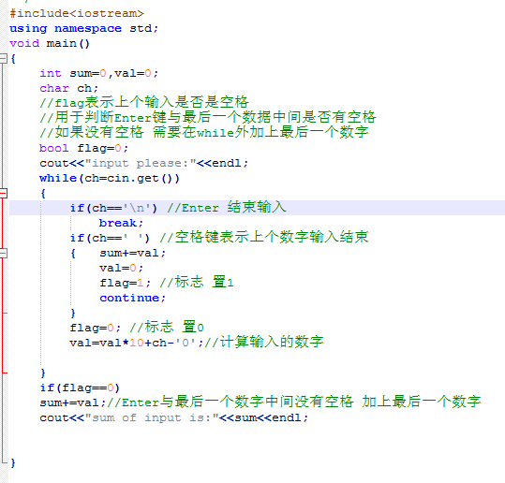This screenshot has width=505, height=483.
Task: Click the first comment line about flag
Action: (144, 102)
